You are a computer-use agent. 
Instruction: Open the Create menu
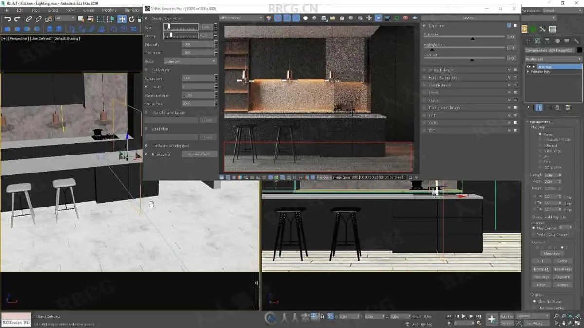point(89,10)
